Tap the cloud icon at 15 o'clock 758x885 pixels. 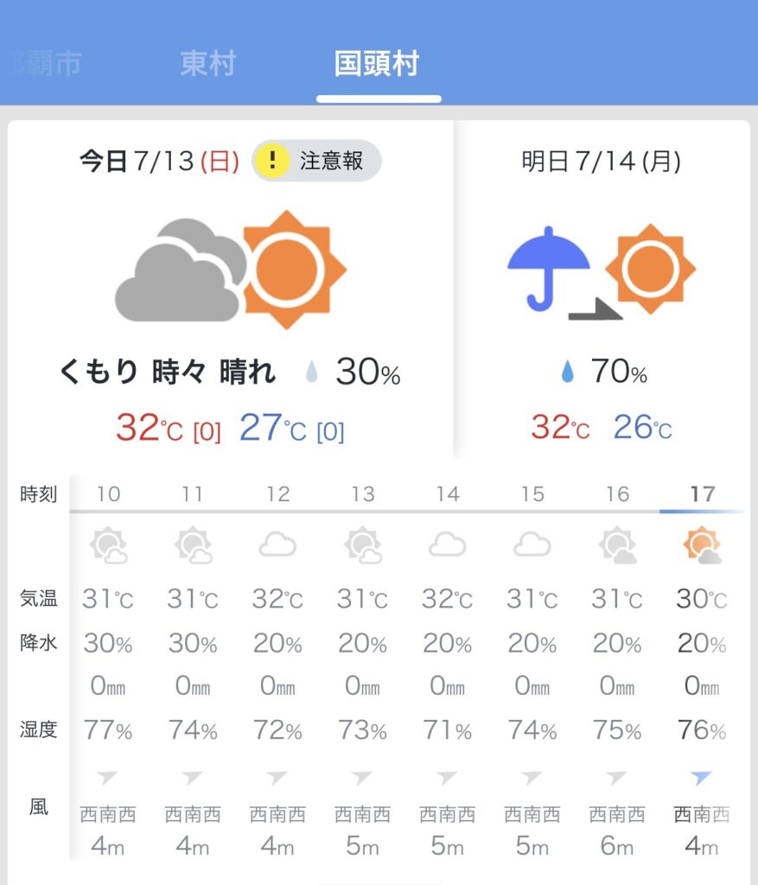(532, 545)
